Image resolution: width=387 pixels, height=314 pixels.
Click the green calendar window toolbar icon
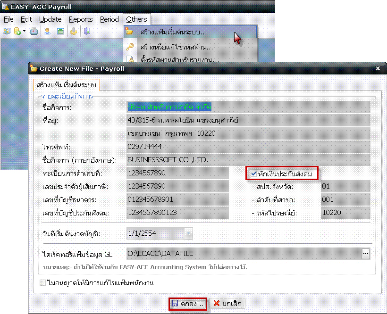pyautogui.click(x=60, y=32)
